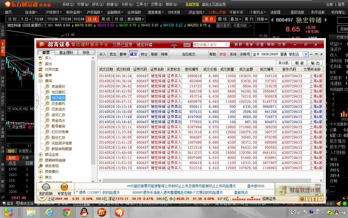Click the magnifier icon beside 资金股份

point(47,87)
